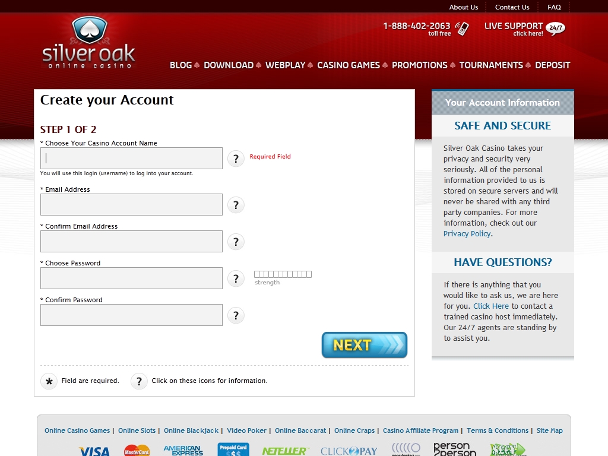Screen dimensions: 608x456
Task: Click help icon beside Choose Password field
Action: click(x=236, y=278)
